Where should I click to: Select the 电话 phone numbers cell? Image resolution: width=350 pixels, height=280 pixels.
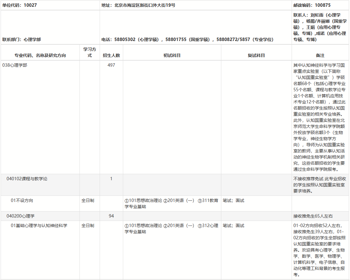point(187,39)
